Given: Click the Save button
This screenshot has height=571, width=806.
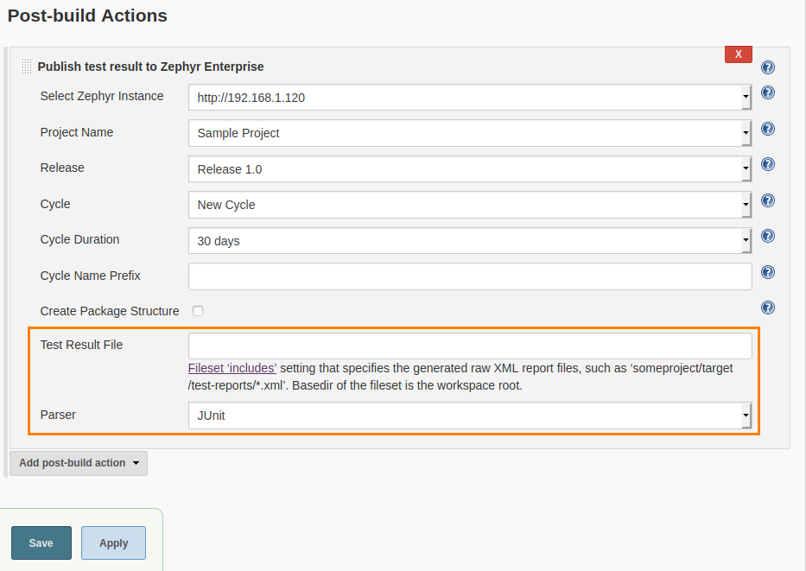Looking at the screenshot, I should 41,543.
